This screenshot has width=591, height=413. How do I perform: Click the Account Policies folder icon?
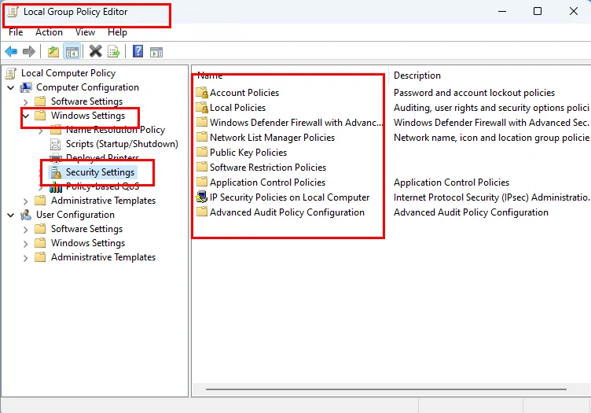pyautogui.click(x=202, y=93)
